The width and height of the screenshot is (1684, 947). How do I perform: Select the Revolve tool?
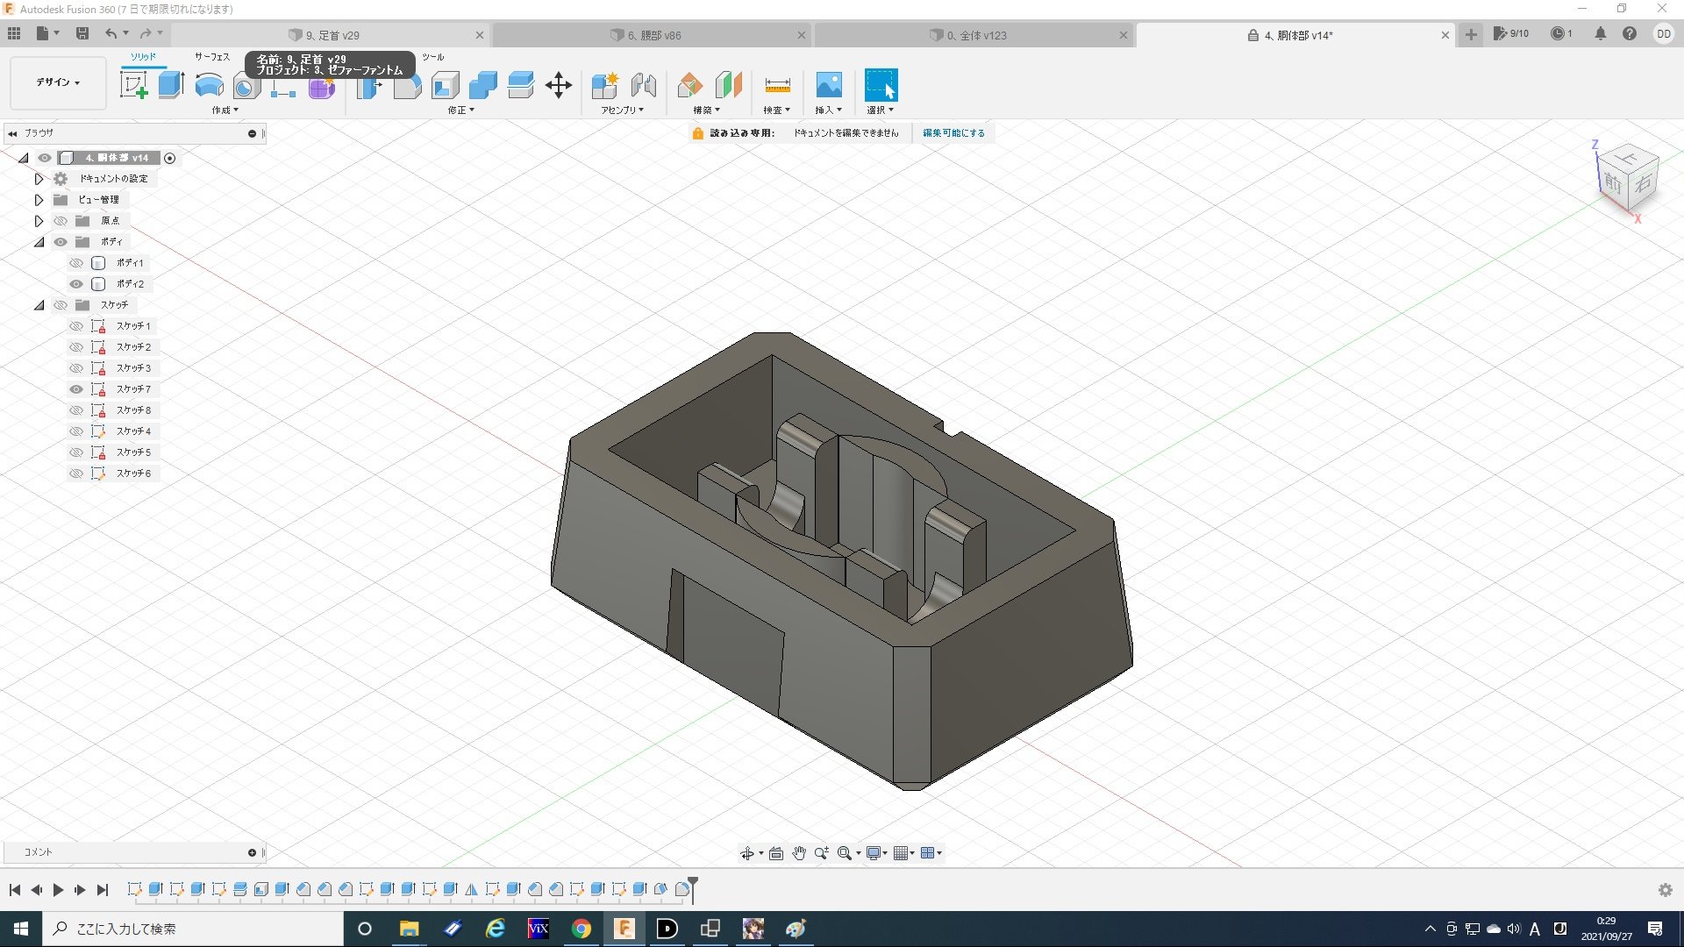209,85
